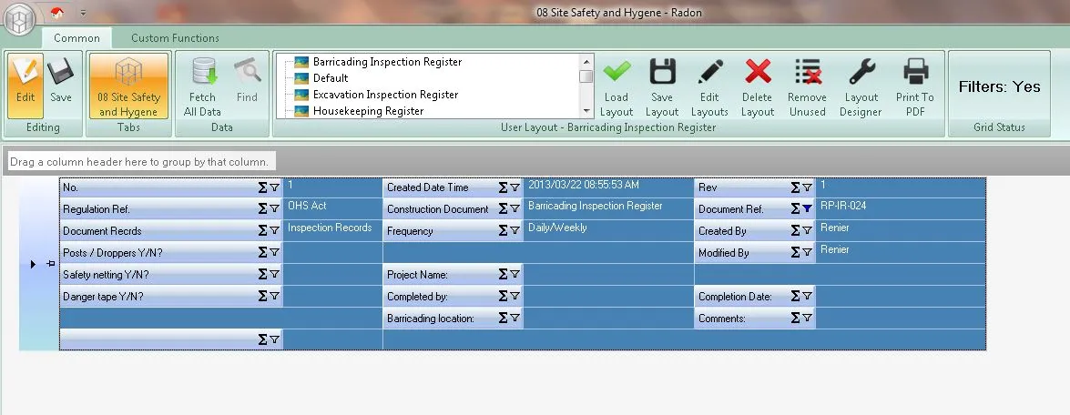Click the empty Comments value field
Screen dimensions: 1070x415
[x=901, y=318]
